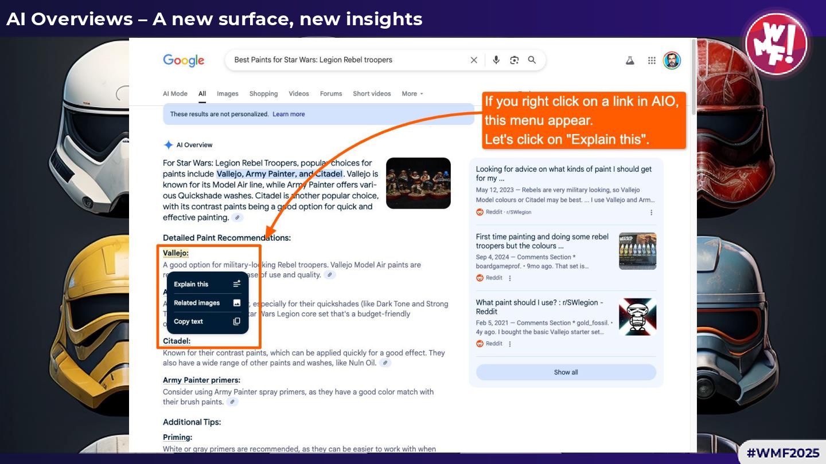
Task: Clear the search query with X icon
Action: [x=474, y=60]
